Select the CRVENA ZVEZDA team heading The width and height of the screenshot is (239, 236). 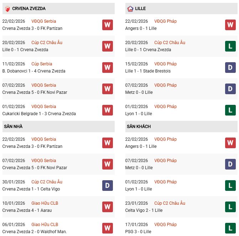(28, 9)
